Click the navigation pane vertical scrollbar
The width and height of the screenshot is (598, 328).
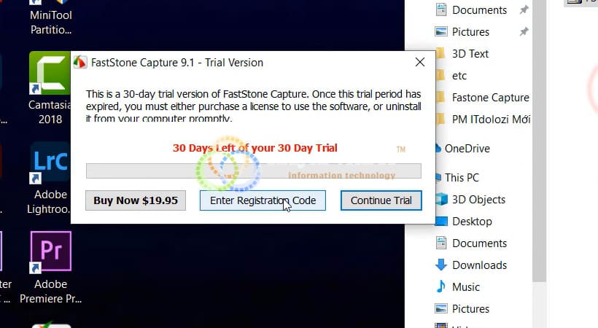(x=539, y=141)
